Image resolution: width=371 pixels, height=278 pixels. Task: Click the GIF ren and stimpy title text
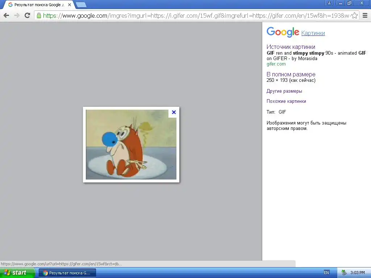click(x=316, y=56)
